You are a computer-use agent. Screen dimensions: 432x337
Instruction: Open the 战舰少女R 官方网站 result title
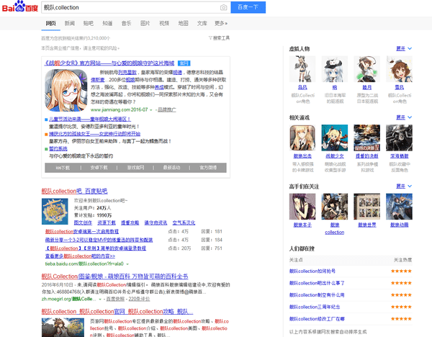(x=109, y=63)
